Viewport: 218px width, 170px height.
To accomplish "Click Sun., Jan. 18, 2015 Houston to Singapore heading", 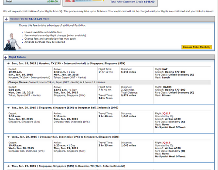I will tap(68, 63).
